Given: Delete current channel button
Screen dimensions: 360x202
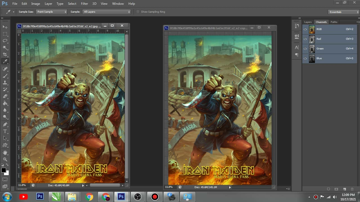Looking at the screenshot, I should 352,189.
